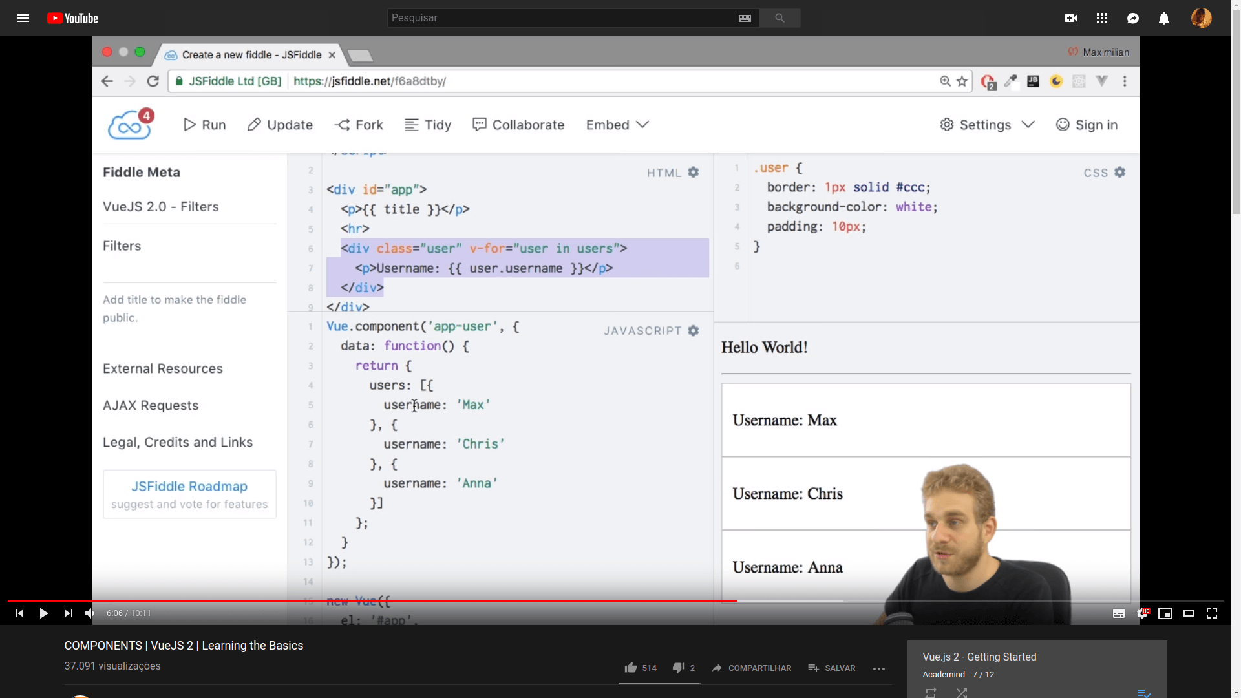
Task: Open YouTube hamburger guide menu
Action: pyautogui.click(x=23, y=18)
